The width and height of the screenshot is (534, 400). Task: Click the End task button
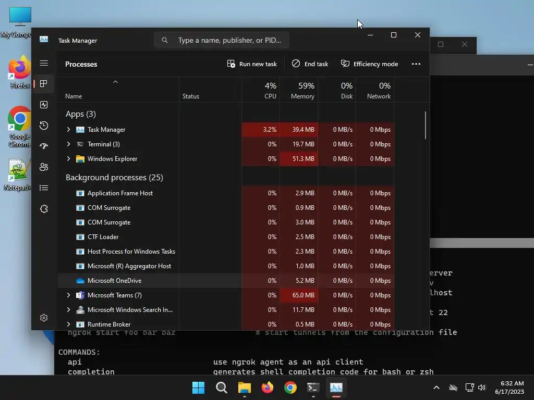click(x=310, y=64)
